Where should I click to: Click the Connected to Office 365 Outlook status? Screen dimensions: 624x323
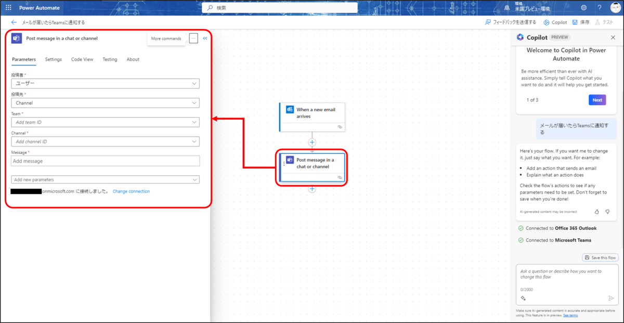pyautogui.click(x=557, y=228)
